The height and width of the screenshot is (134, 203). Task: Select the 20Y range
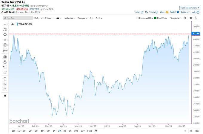click(x=83, y=131)
